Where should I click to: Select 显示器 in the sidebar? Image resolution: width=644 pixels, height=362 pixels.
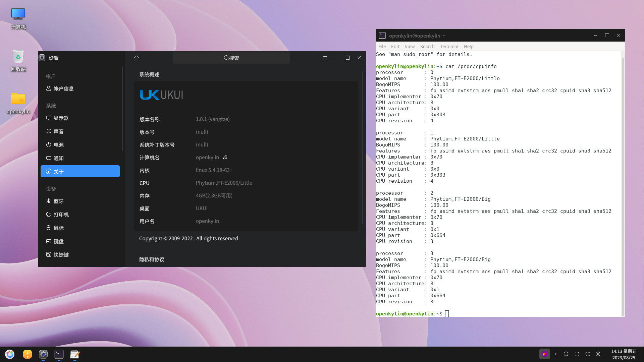pos(80,118)
